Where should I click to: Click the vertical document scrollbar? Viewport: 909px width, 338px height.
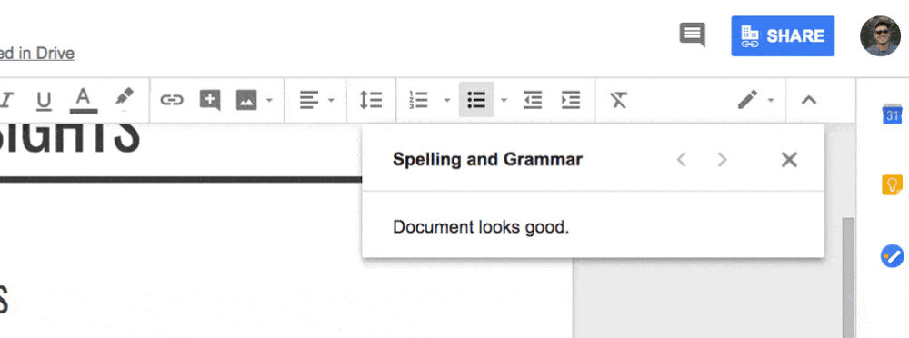848,278
